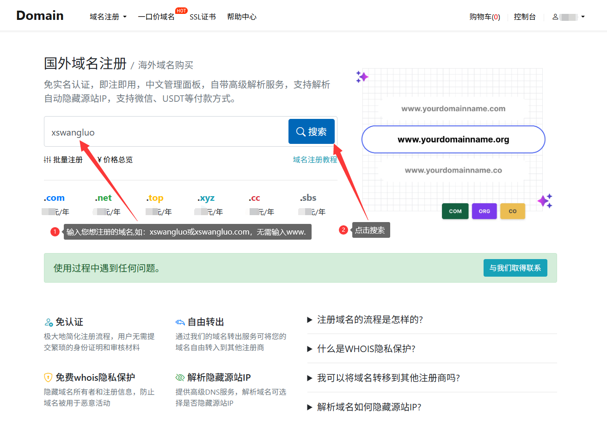Open the user account dropdown arrow
This screenshot has height=421, width=607.
coord(583,17)
